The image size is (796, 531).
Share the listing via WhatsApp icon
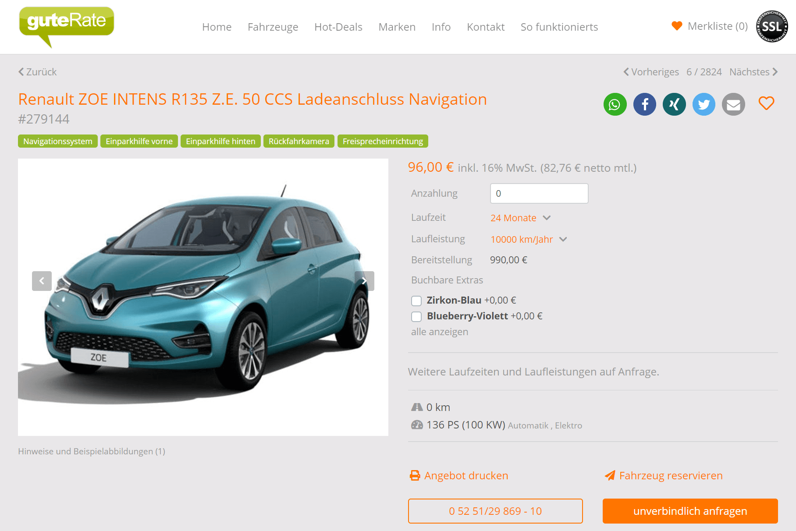coord(615,104)
